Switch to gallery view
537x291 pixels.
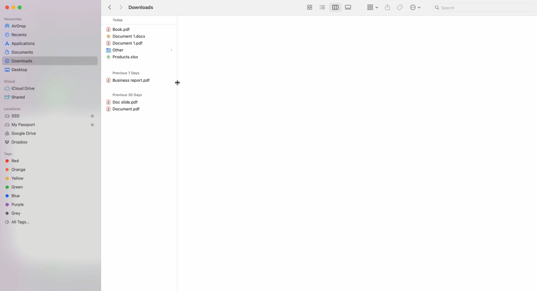pos(348,7)
